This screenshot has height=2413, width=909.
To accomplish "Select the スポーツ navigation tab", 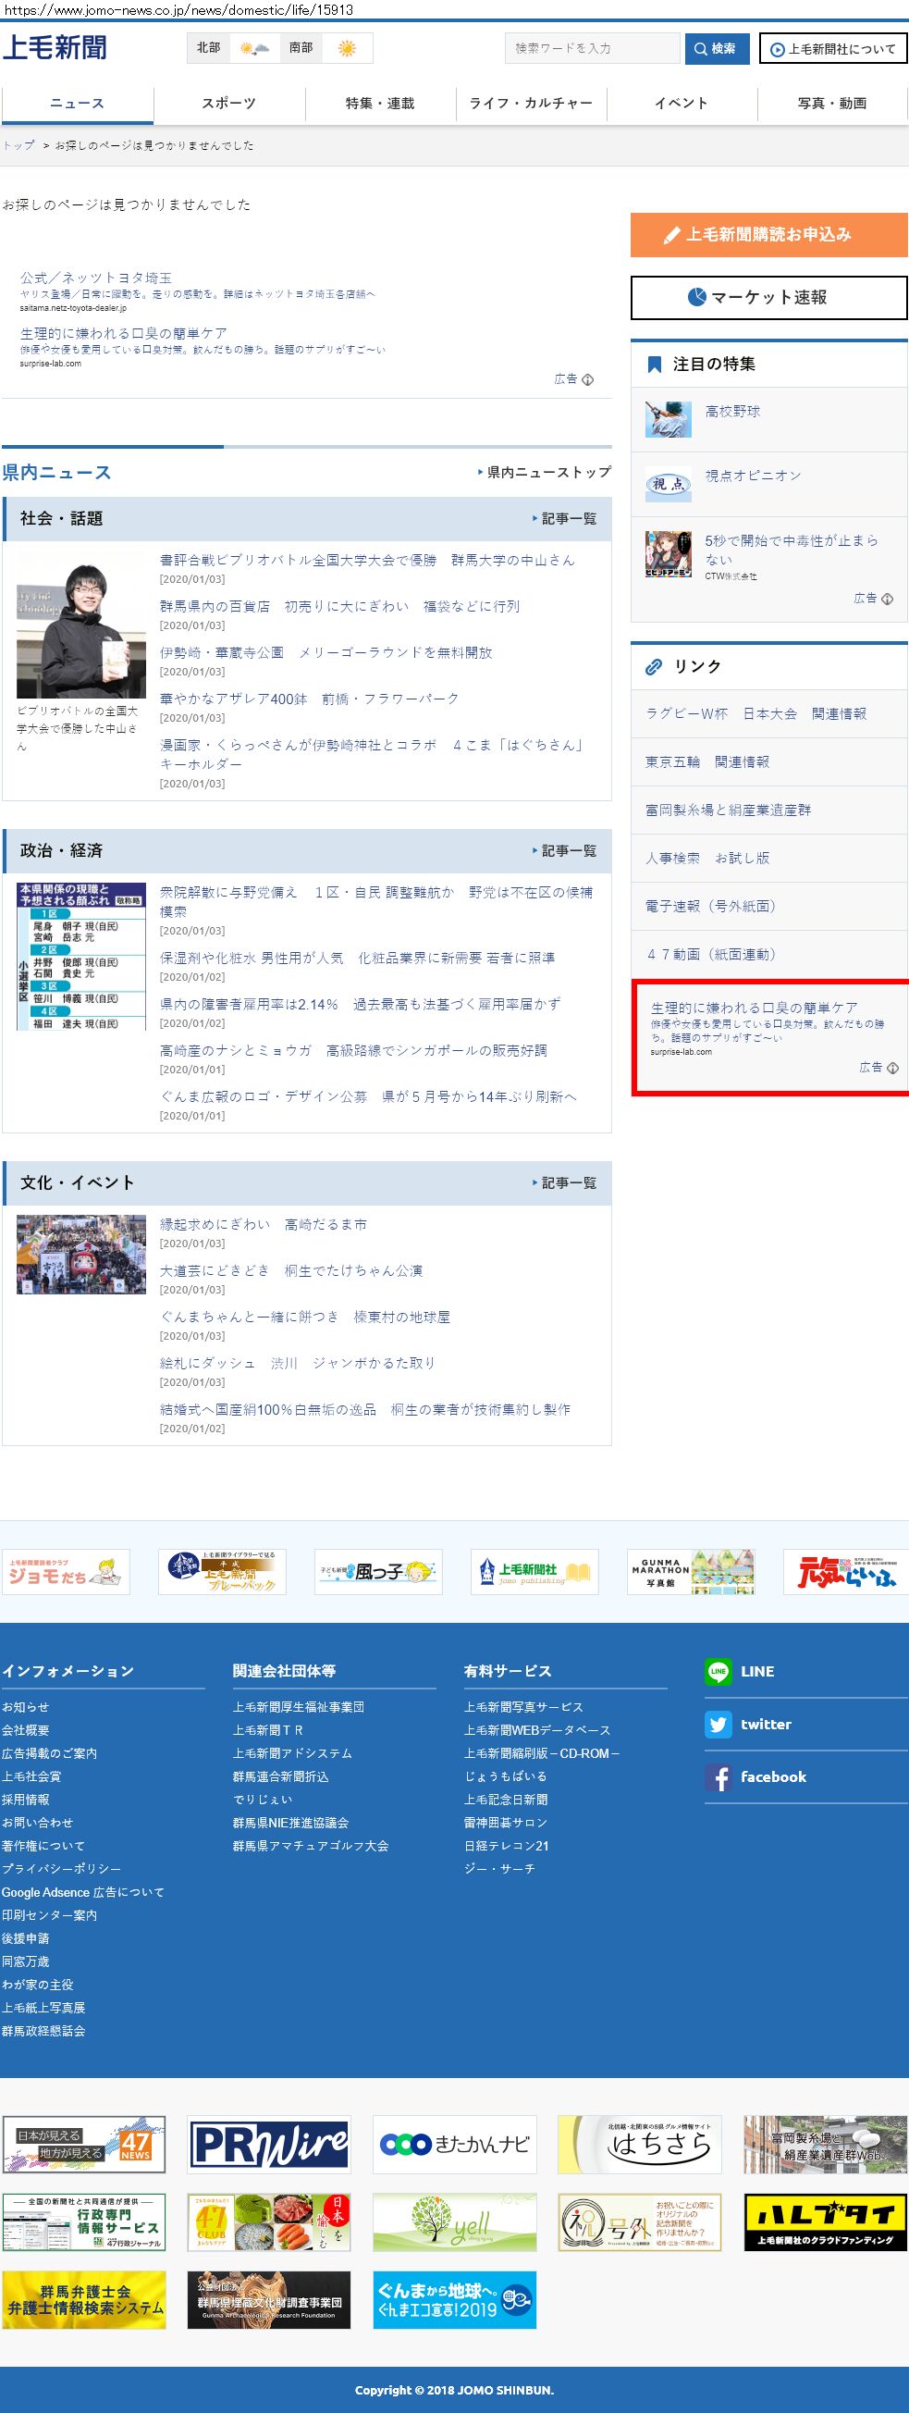I will pyautogui.click(x=229, y=103).
